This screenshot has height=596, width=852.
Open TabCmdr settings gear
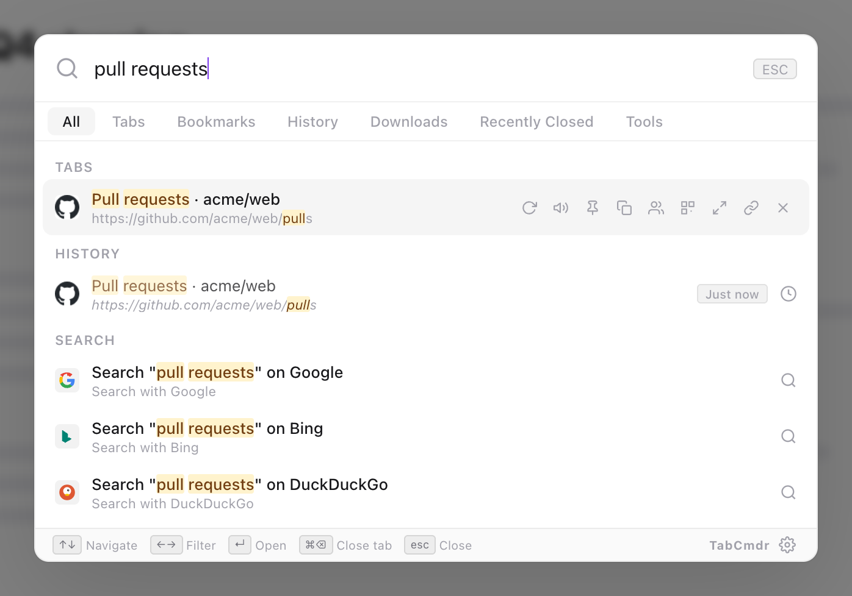(x=787, y=545)
